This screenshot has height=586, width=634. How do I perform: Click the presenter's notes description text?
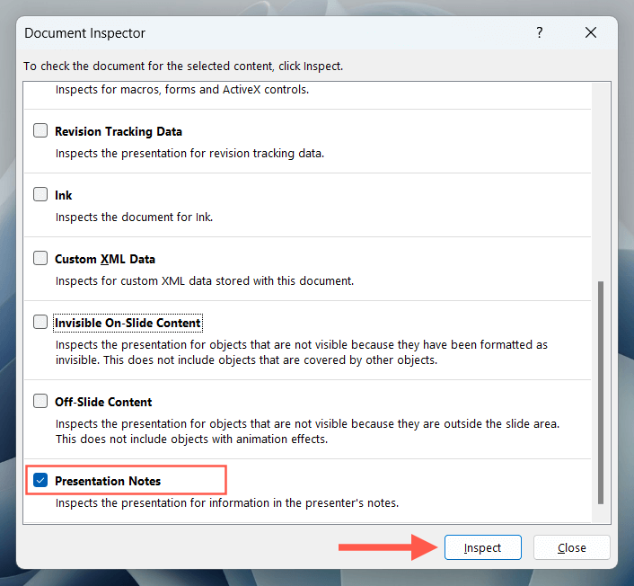(226, 502)
